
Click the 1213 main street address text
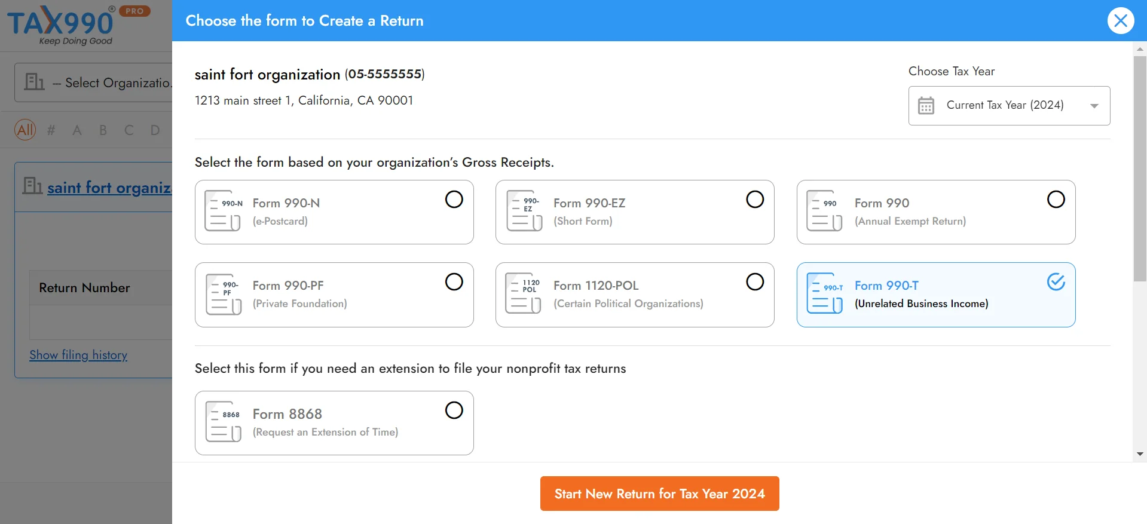(304, 100)
